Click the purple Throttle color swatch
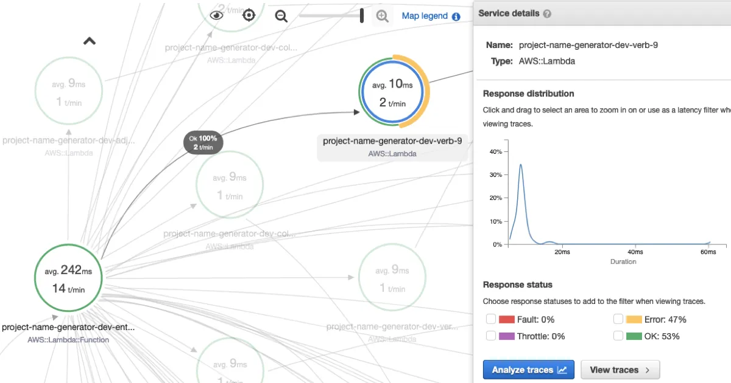The image size is (731, 383). 507,336
